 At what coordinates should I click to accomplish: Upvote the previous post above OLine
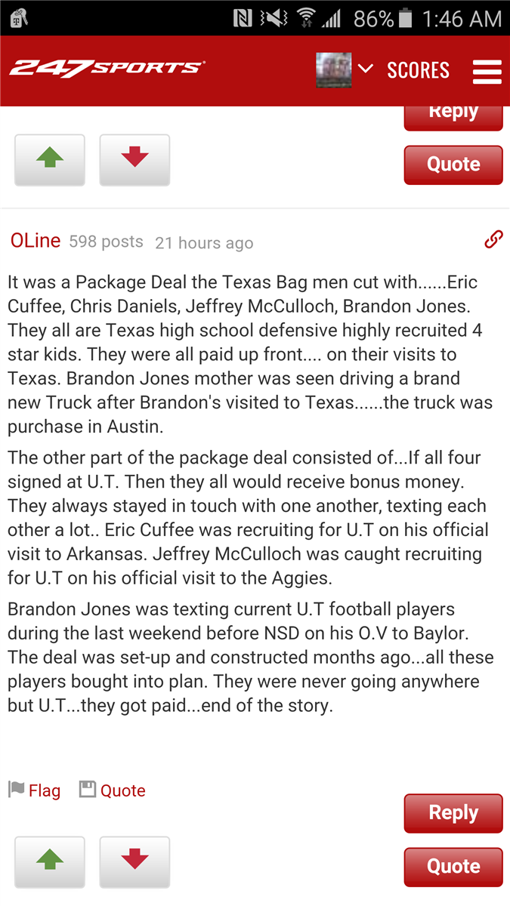tap(50, 159)
